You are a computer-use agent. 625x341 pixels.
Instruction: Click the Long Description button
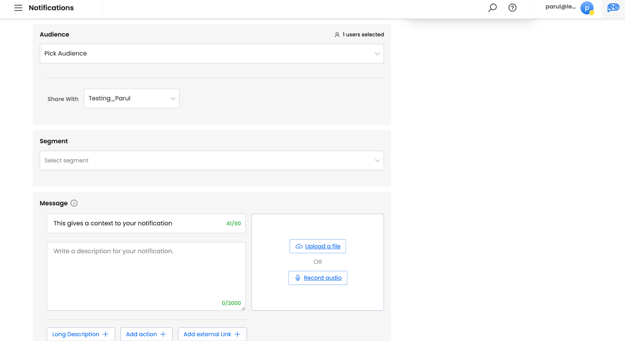click(81, 334)
